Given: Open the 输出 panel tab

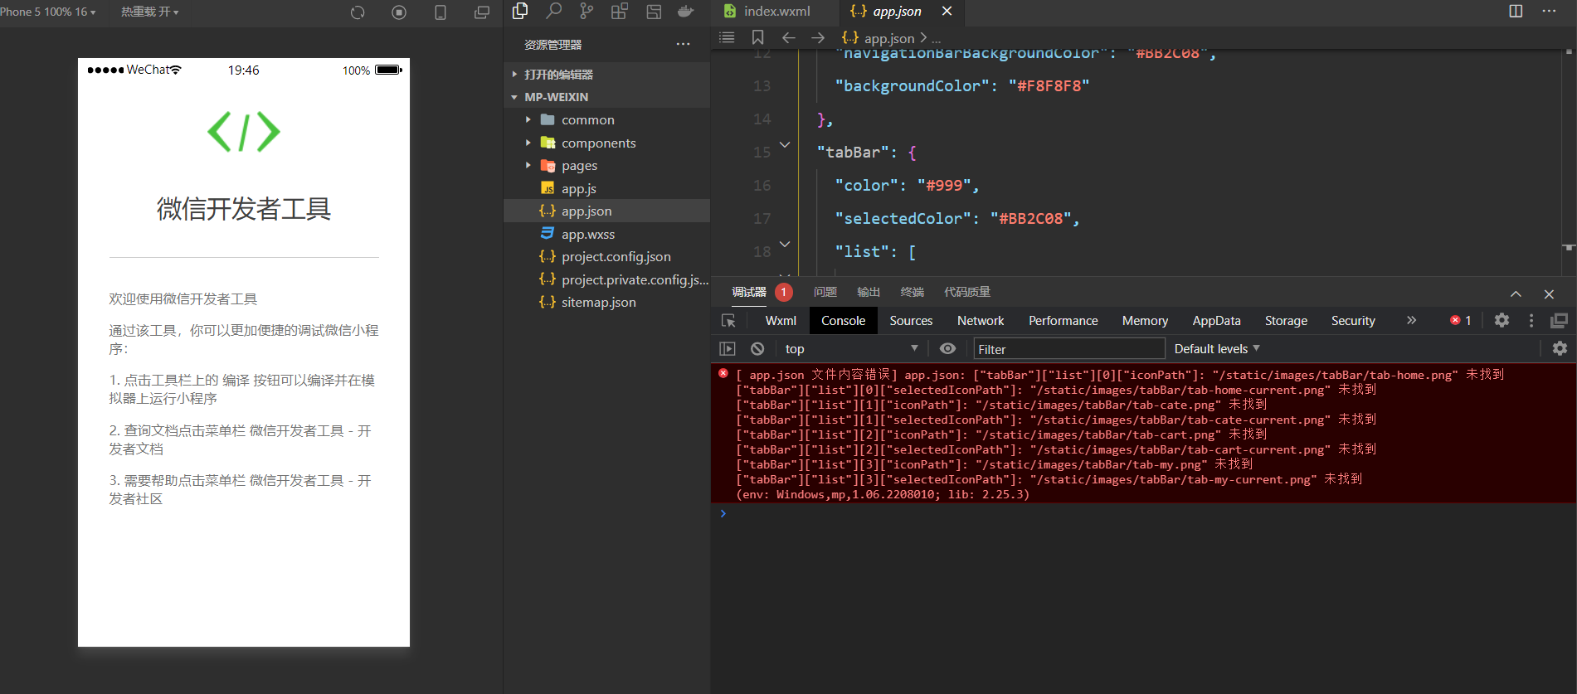Looking at the screenshot, I should click(869, 292).
